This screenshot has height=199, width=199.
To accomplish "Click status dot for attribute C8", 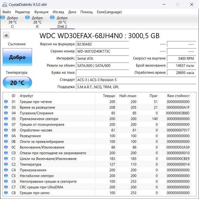I will 6,193.
